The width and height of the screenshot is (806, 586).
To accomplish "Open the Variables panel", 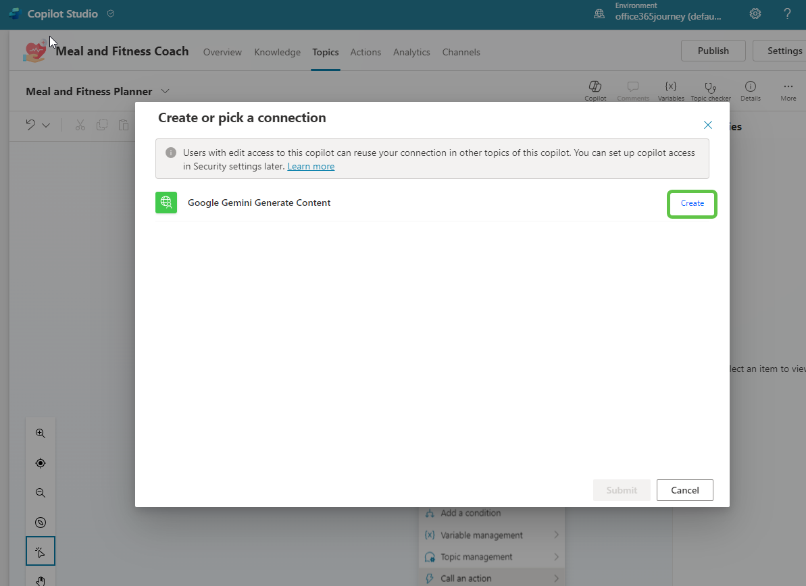I will 671,91.
